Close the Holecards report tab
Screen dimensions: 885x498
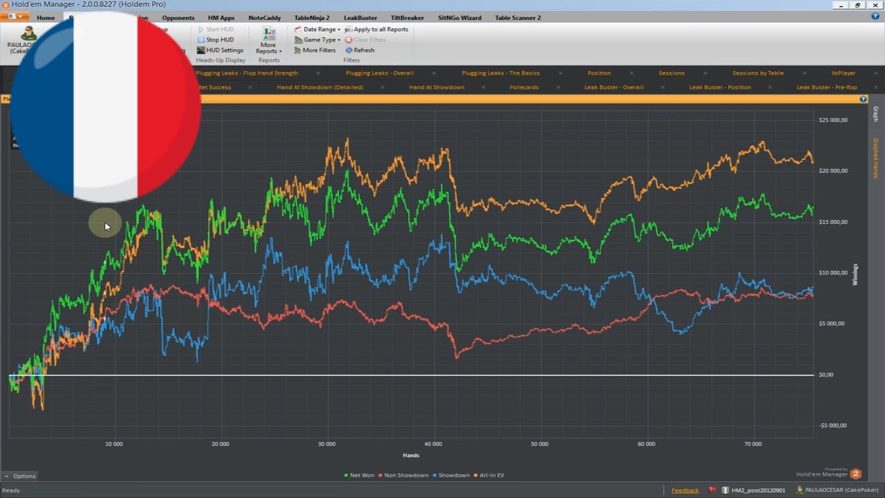pos(557,88)
